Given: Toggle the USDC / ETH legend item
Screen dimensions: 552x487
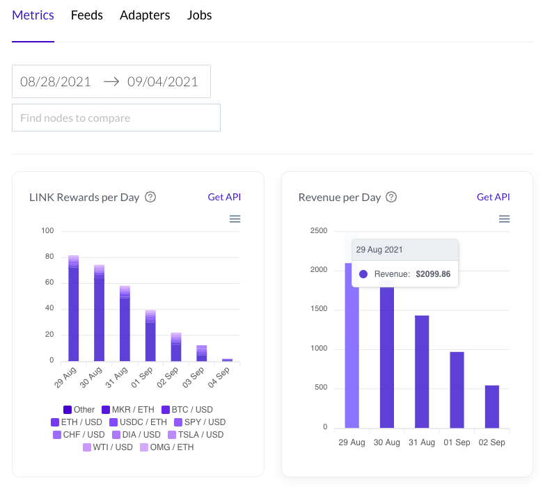Looking at the screenshot, I should (138, 422).
